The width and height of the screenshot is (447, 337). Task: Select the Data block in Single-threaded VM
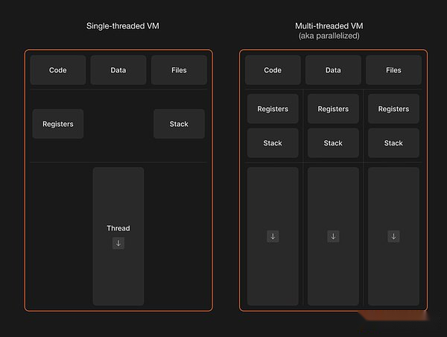pyautogui.click(x=118, y=70)
